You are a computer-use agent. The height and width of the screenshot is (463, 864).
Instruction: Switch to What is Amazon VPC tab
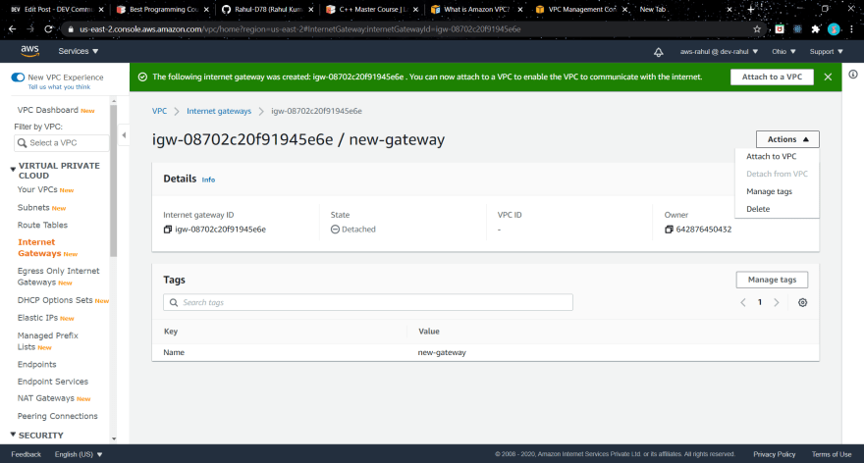477,10
